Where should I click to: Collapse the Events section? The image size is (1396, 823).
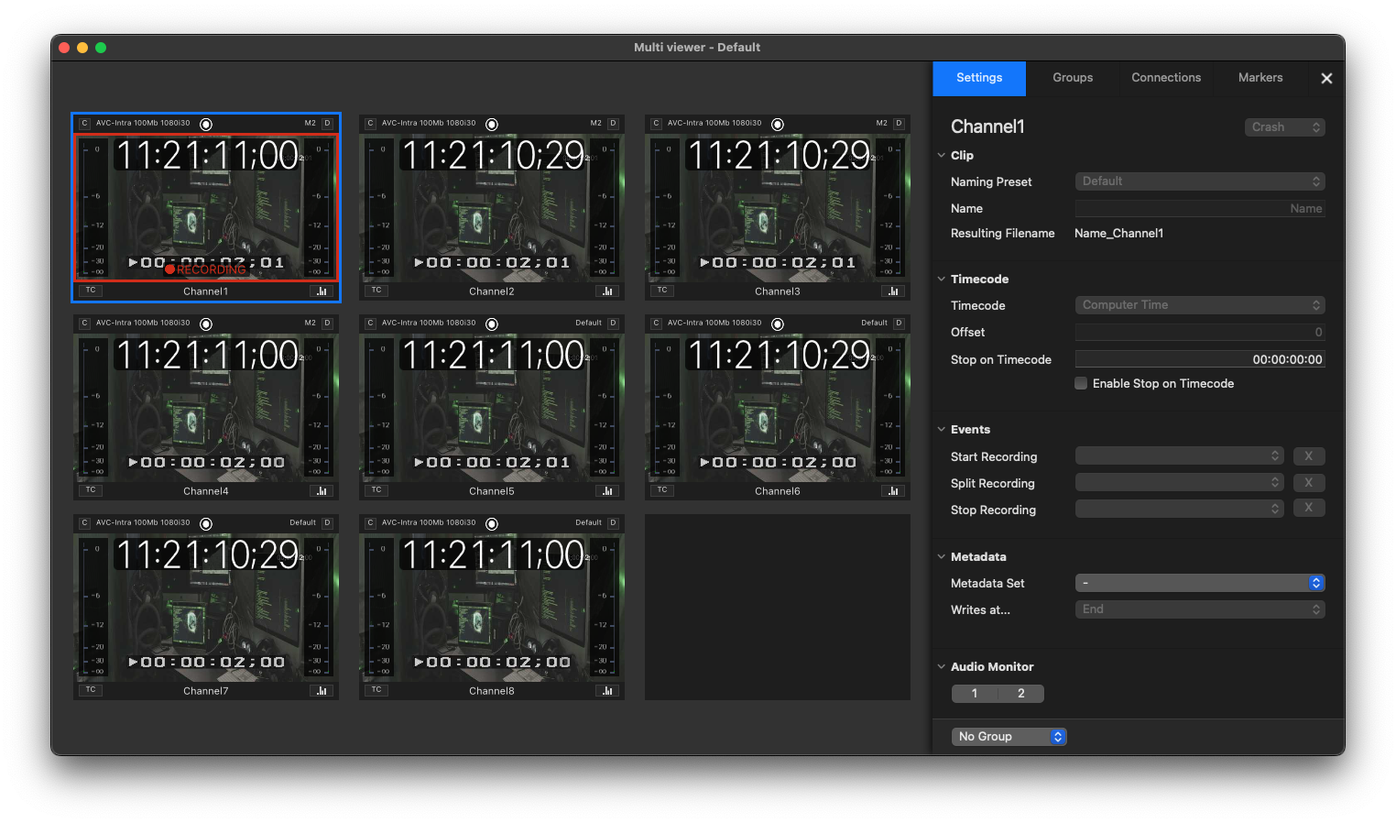point(941,429)
